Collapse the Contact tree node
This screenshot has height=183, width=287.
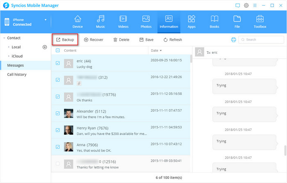(4, 38)
